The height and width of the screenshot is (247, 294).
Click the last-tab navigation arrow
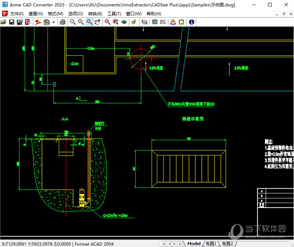[x=180, y=244]
